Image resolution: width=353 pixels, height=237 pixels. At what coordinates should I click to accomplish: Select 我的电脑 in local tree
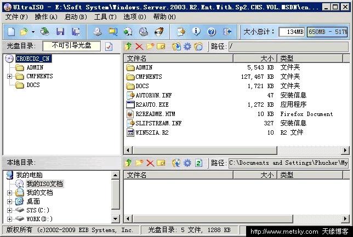[x=29, y=175]
